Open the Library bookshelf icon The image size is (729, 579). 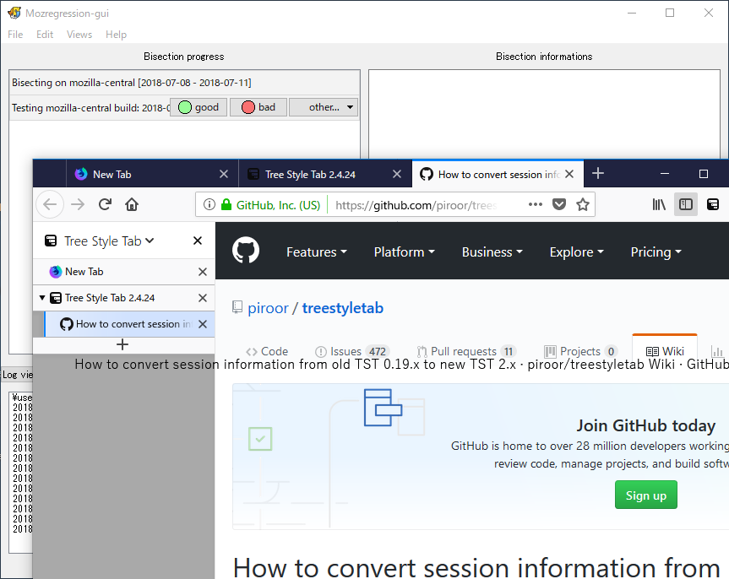point(659,204)
